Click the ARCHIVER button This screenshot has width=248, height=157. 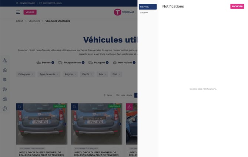coord(237,6)
